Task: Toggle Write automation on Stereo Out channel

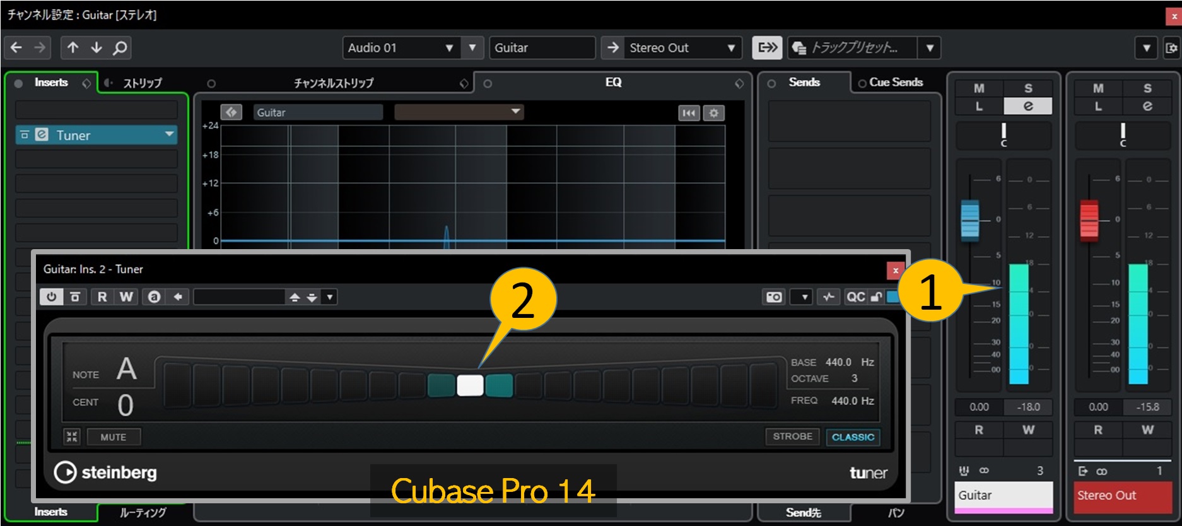Action: [1147, 430]
